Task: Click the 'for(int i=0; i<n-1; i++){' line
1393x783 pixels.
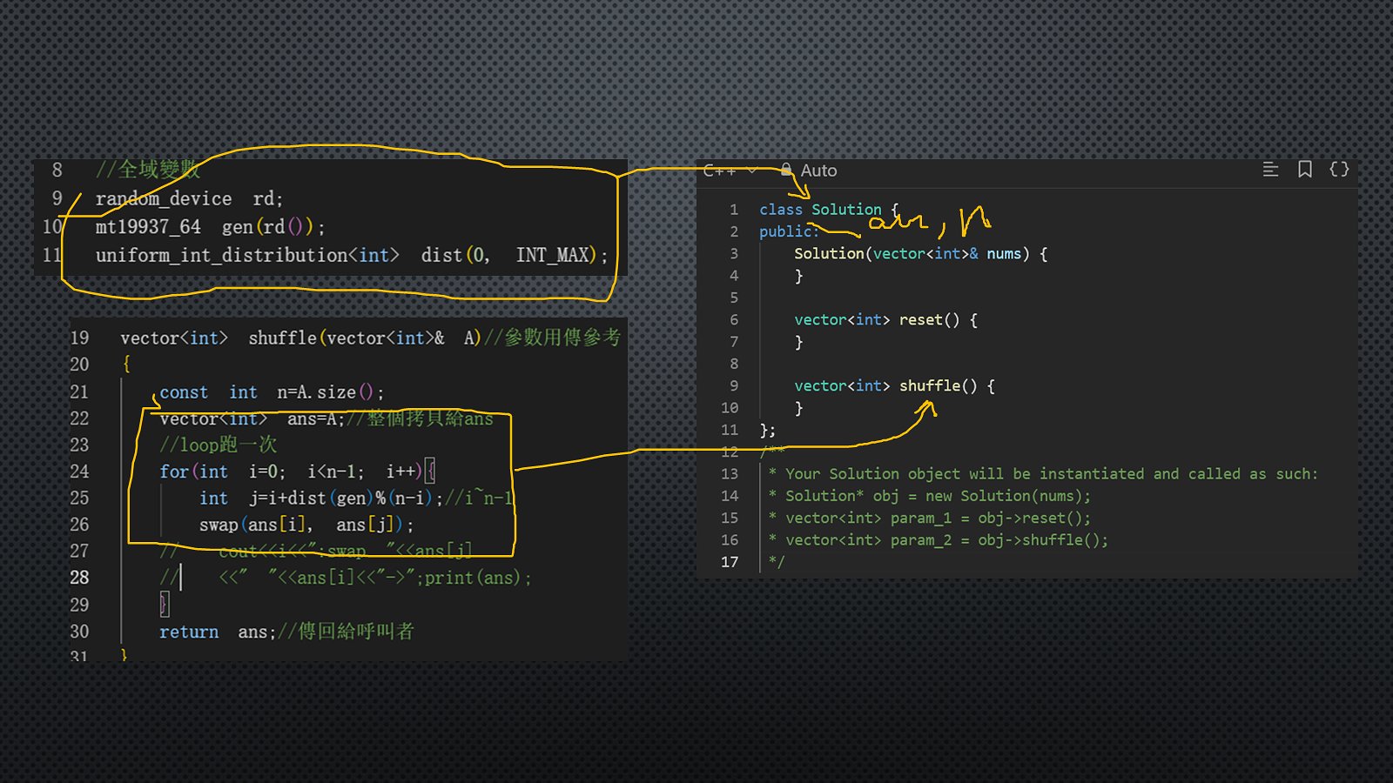Action: click(297, 472)
